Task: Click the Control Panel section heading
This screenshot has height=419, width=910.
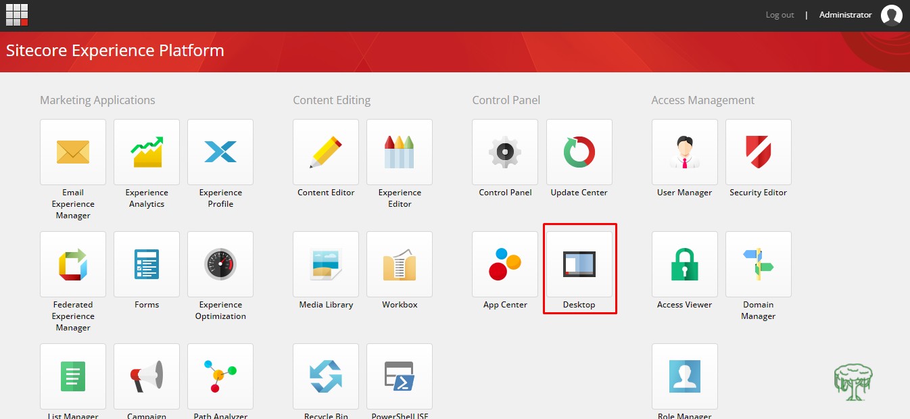Action: click(506, 100)
